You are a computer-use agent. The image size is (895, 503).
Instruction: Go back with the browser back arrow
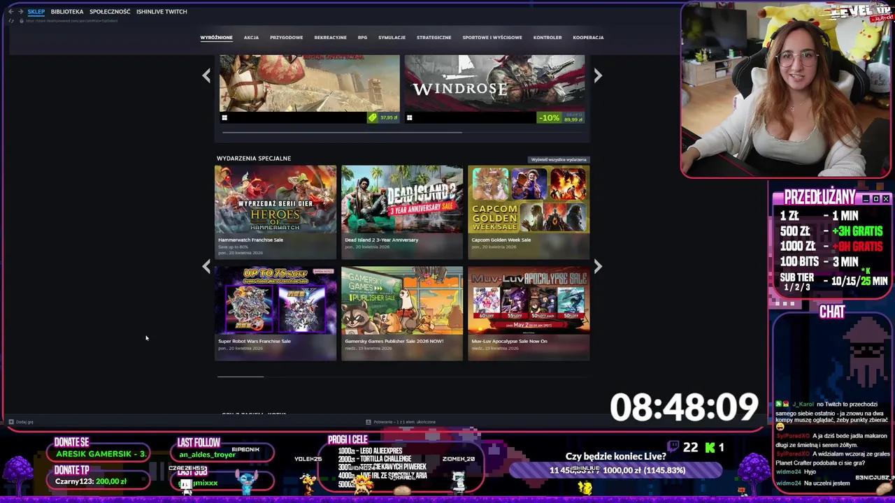click(10, 11)
